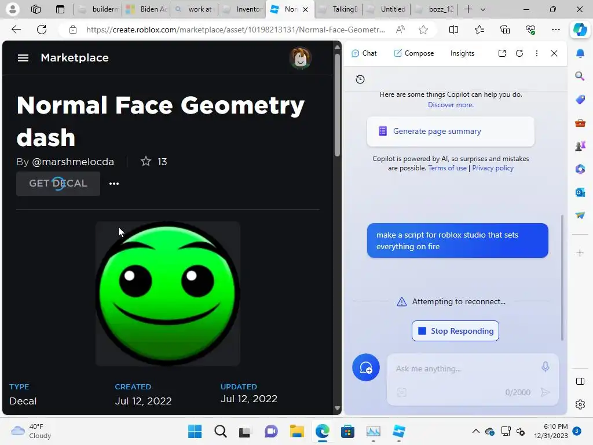The image size is (593, 445).
Task: Click the Stop Responding button
Action: tap(455, 331)
